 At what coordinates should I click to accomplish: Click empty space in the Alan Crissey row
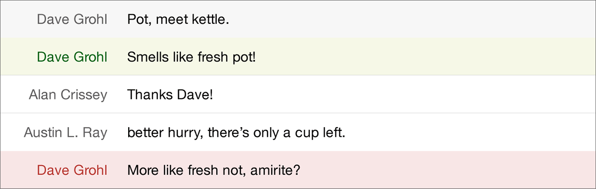tap(419, 95)
